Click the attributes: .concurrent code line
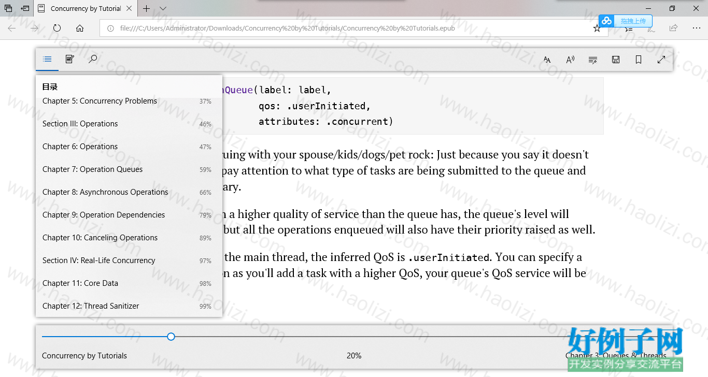708x377 pixels. (x=326, y=122)
